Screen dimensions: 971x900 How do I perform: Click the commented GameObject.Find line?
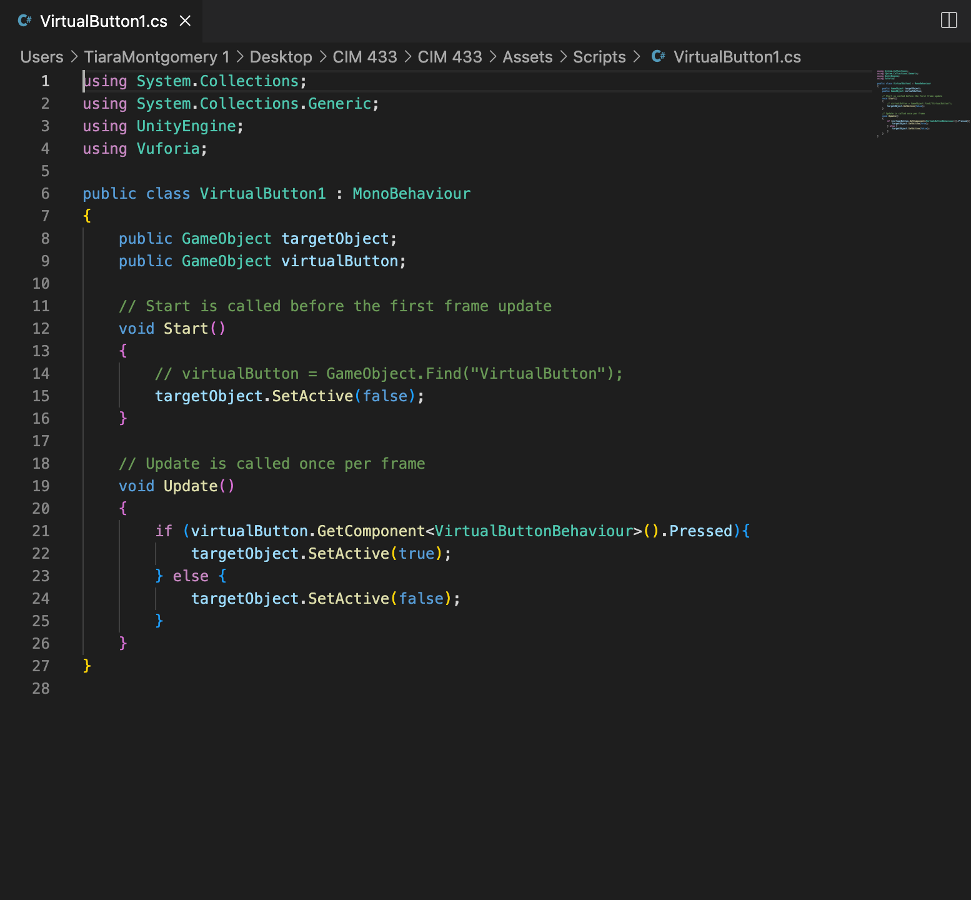point(389,374)
